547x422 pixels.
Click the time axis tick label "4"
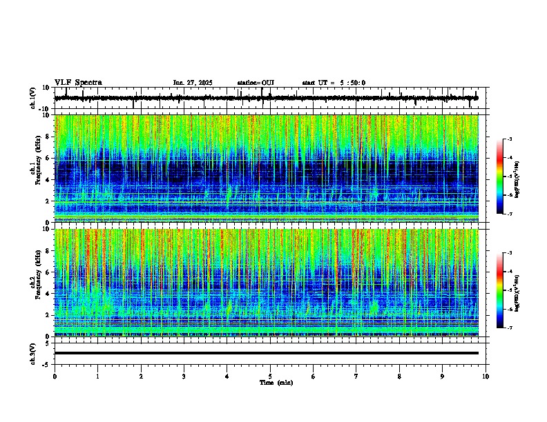coord(227,376)
